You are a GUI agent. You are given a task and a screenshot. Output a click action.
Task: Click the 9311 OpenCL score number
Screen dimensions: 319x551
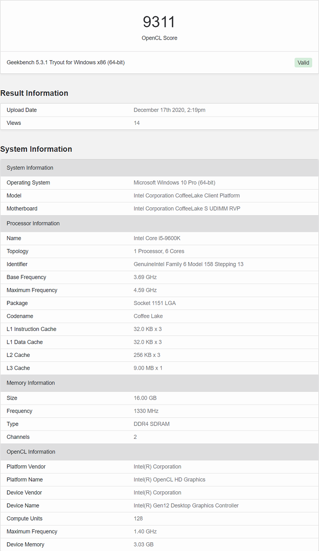tap(159, 22)
